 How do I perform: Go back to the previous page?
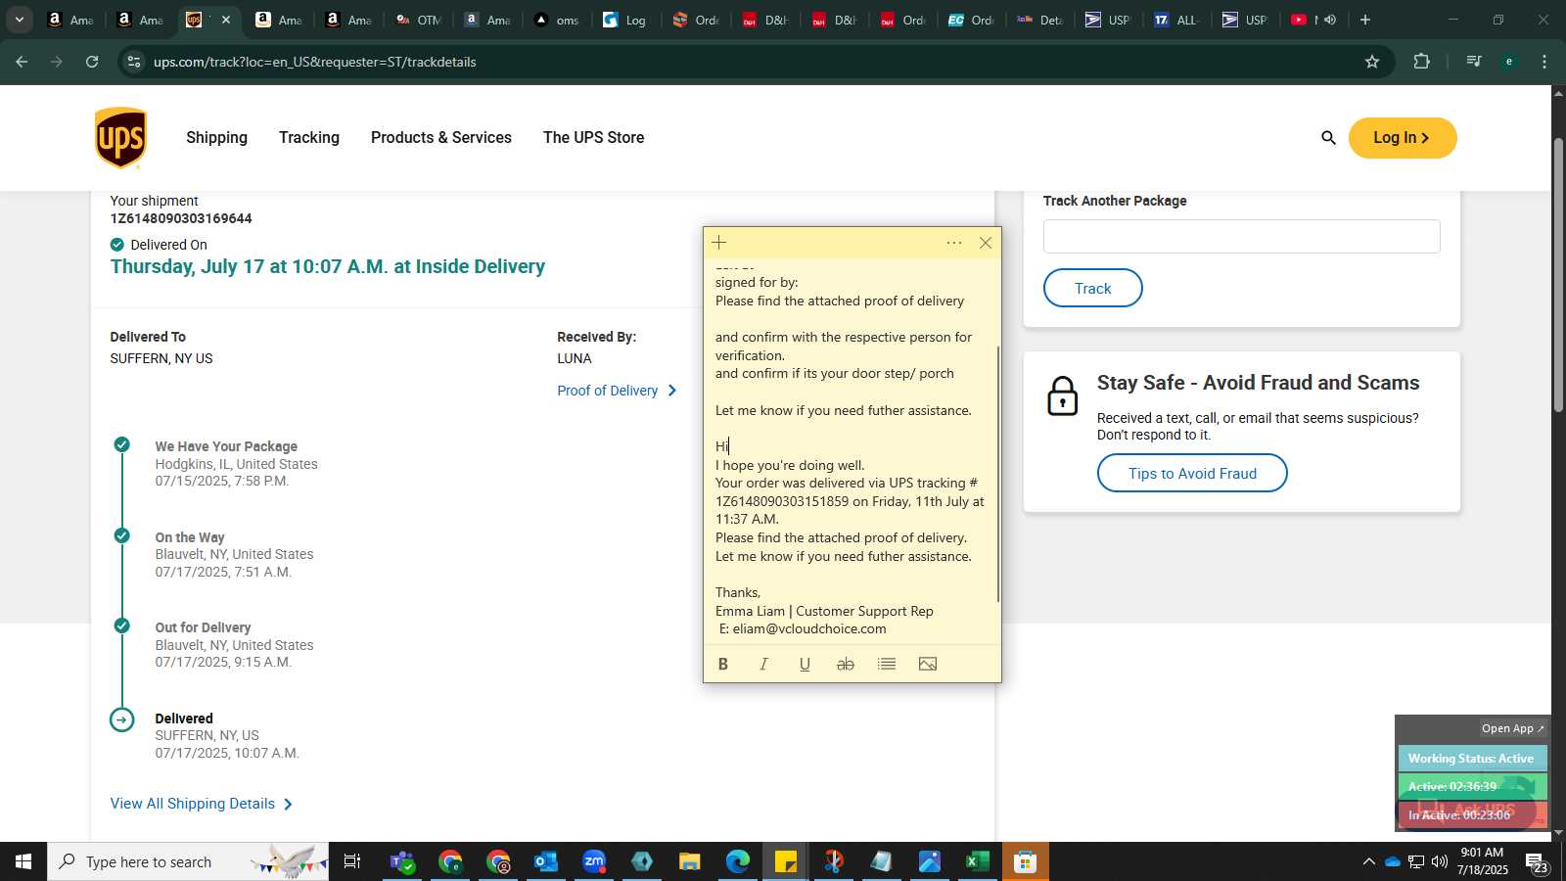coord(22,62)
